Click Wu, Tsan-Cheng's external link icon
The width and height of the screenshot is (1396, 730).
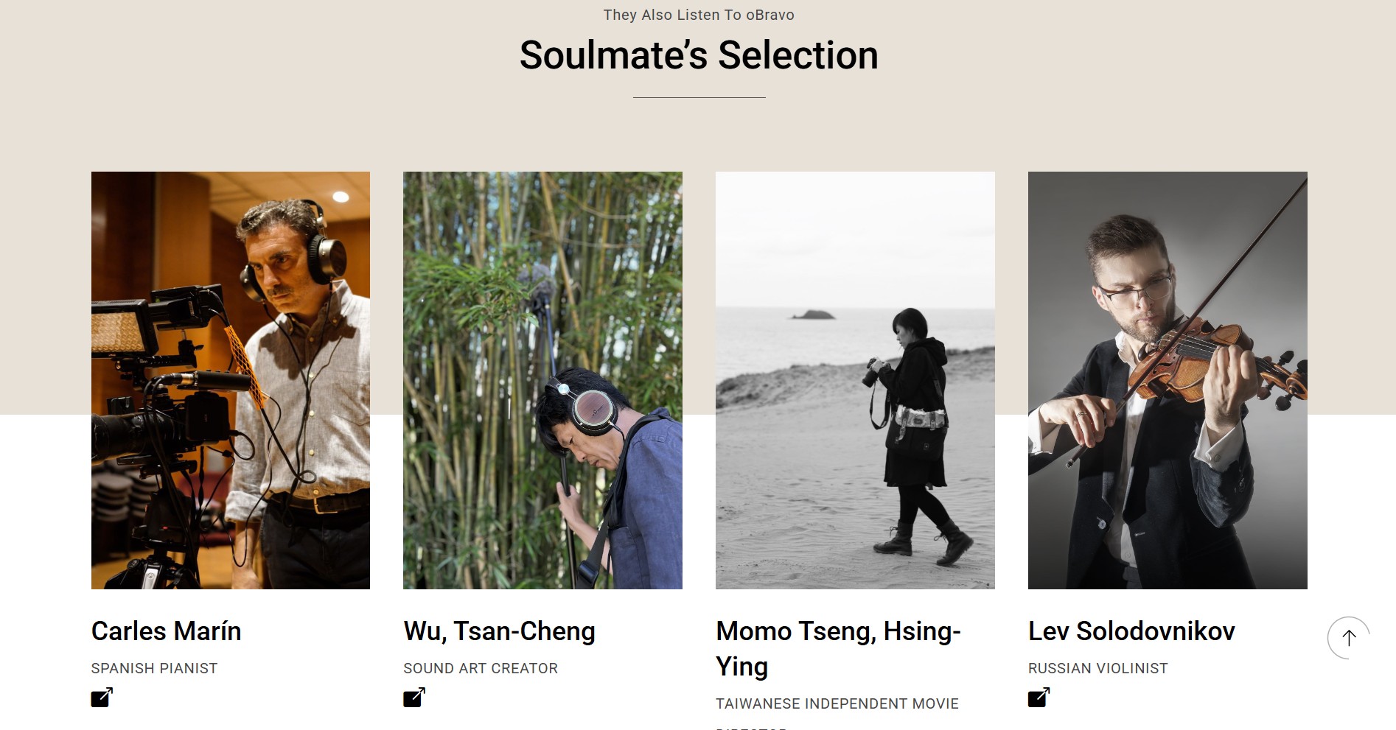click(x=414, y=697)
